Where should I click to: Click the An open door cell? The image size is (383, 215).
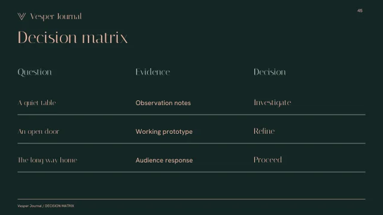[x=38, y=131]
